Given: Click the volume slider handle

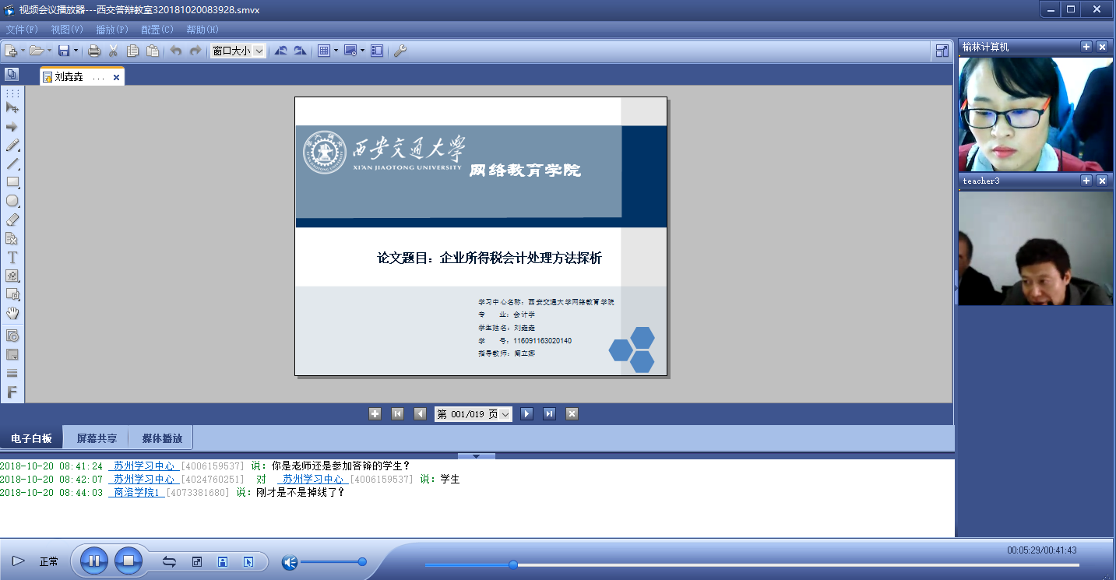Looking at the screenshot, I should tap(362, 561).
